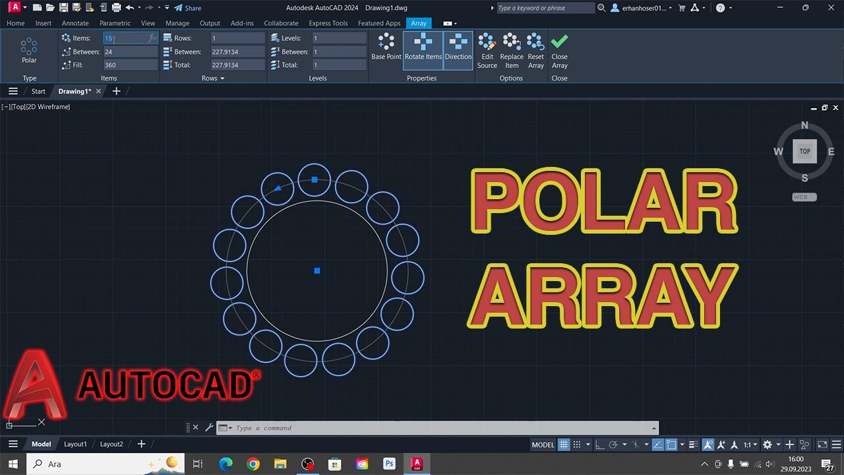Click the Base Point icon
This screenshot has height=475, width=844.
(x=386, y=47)
